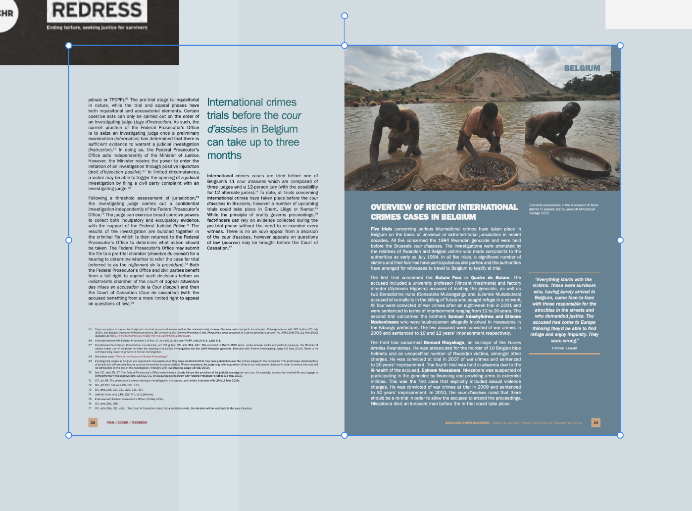Click the top-right corner selection handle

point(620,46)
